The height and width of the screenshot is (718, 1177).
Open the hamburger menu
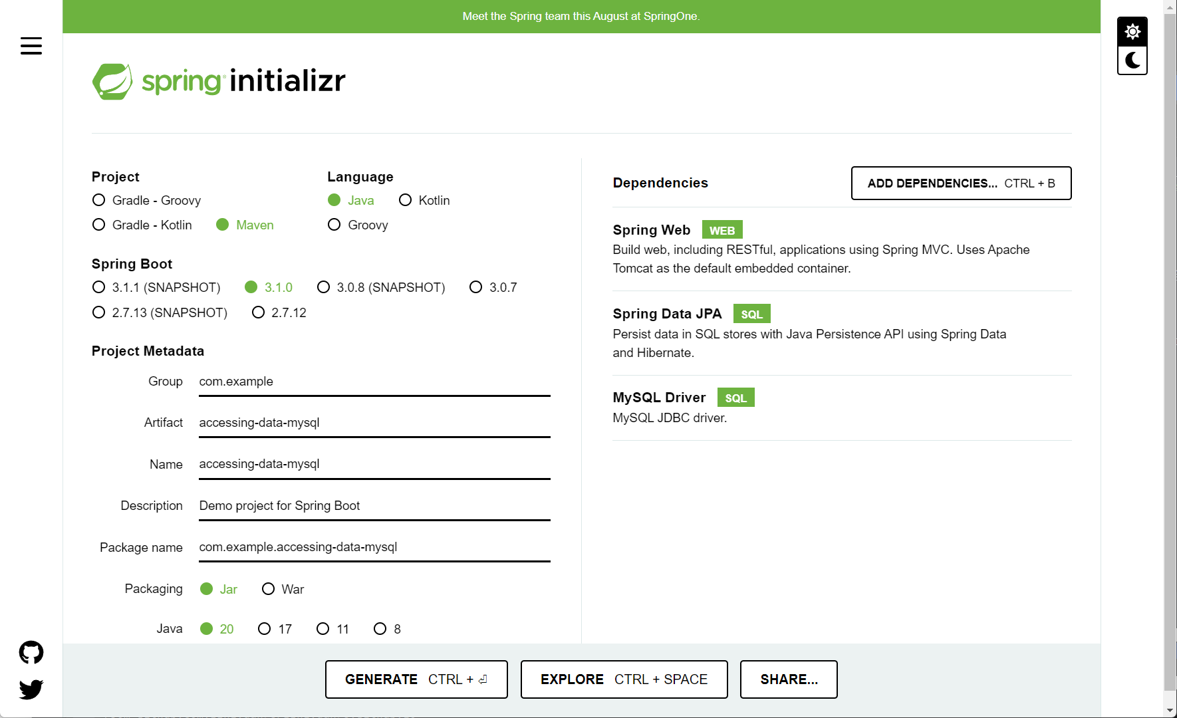click(x=31, y=46)
